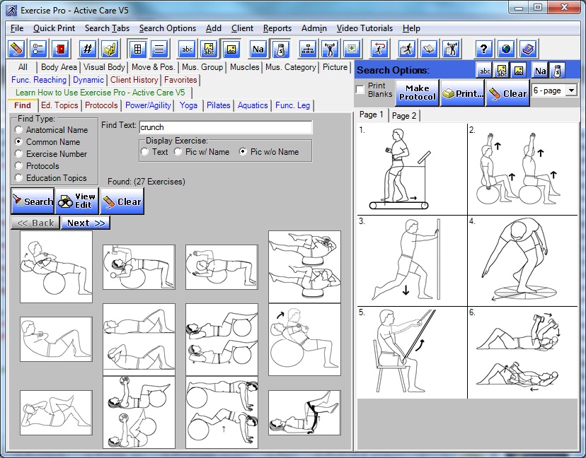Switch to list lines view icon

pos(159,49)
